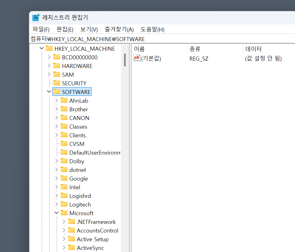
Task: Sort by the 데이터 column header
Action: 269,49
